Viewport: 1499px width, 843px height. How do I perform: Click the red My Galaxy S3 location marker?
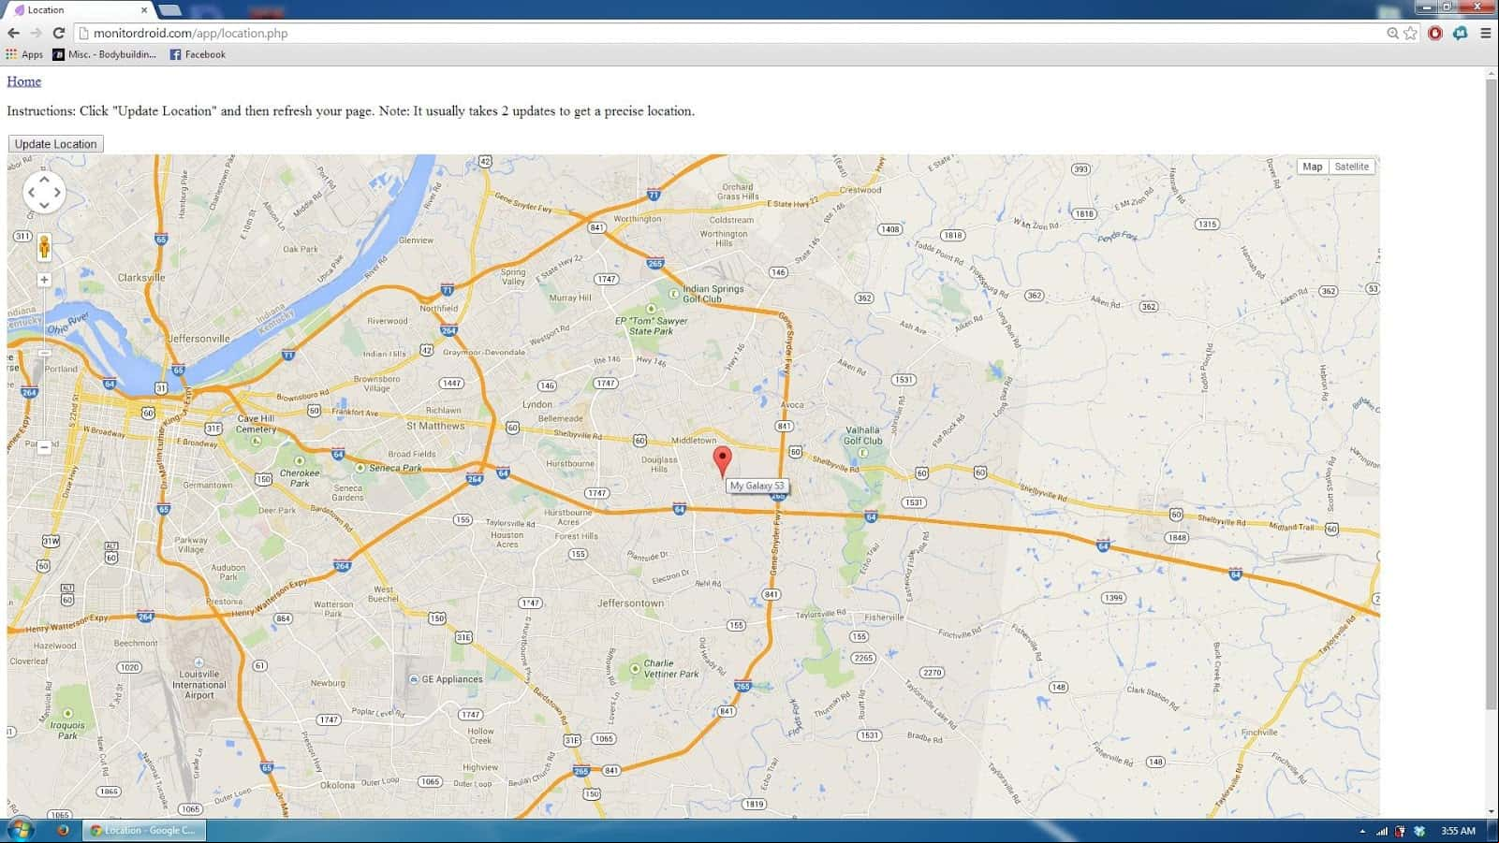(722, 461)
